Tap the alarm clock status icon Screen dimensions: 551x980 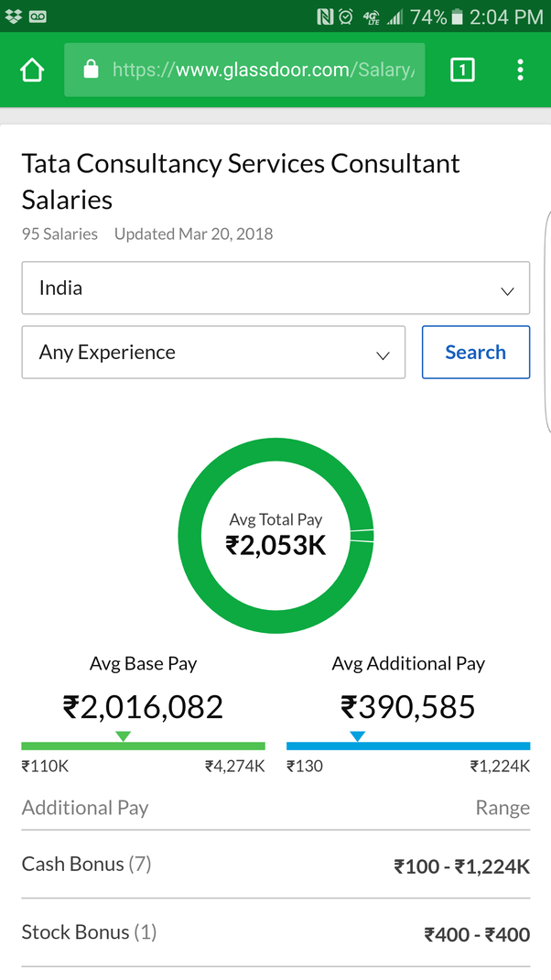tap(345, 16)
